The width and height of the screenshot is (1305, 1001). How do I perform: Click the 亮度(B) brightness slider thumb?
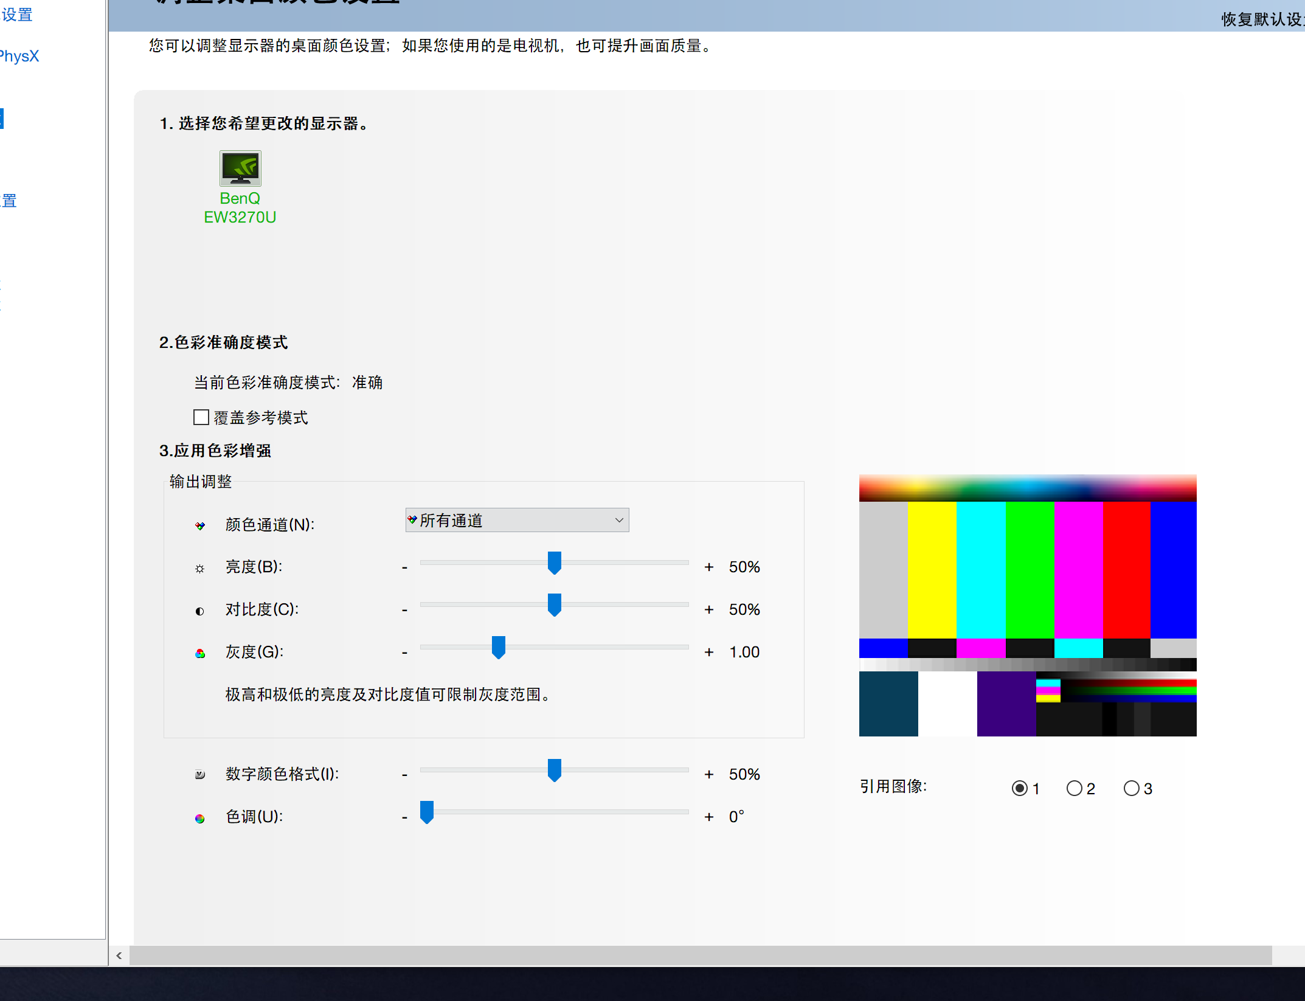click(x=555, y=563)
